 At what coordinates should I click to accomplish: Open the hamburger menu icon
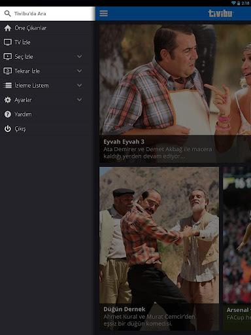click(x=104, y=13)
